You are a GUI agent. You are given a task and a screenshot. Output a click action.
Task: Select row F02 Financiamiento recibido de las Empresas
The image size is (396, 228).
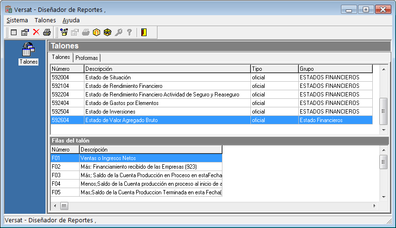click(137, 167)
